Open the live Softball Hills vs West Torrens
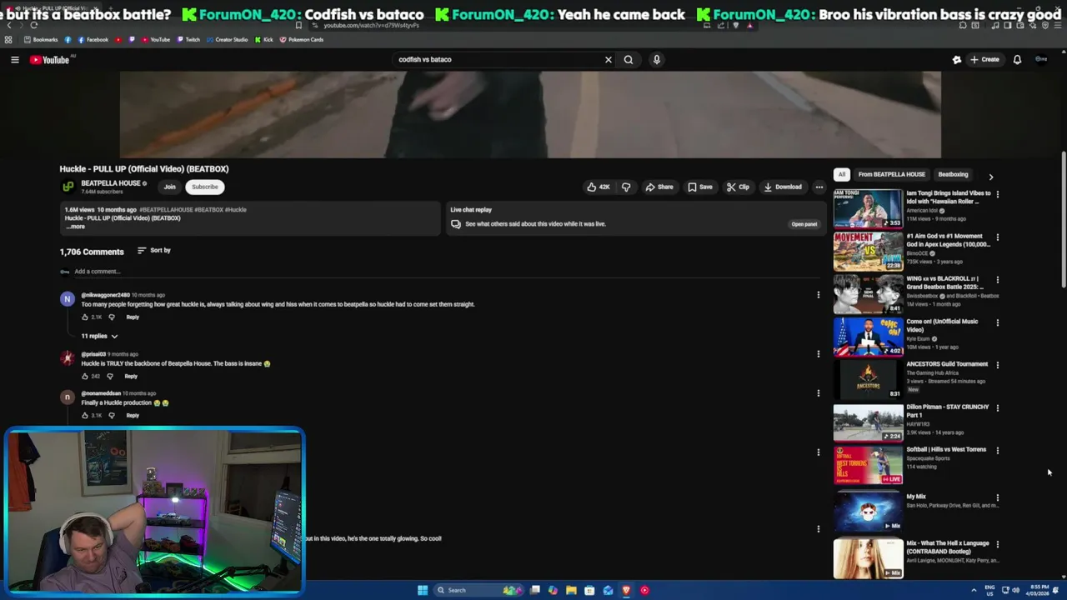This screenshot has width=1067, height=600. pyautogui.click(x=868, y=465)
